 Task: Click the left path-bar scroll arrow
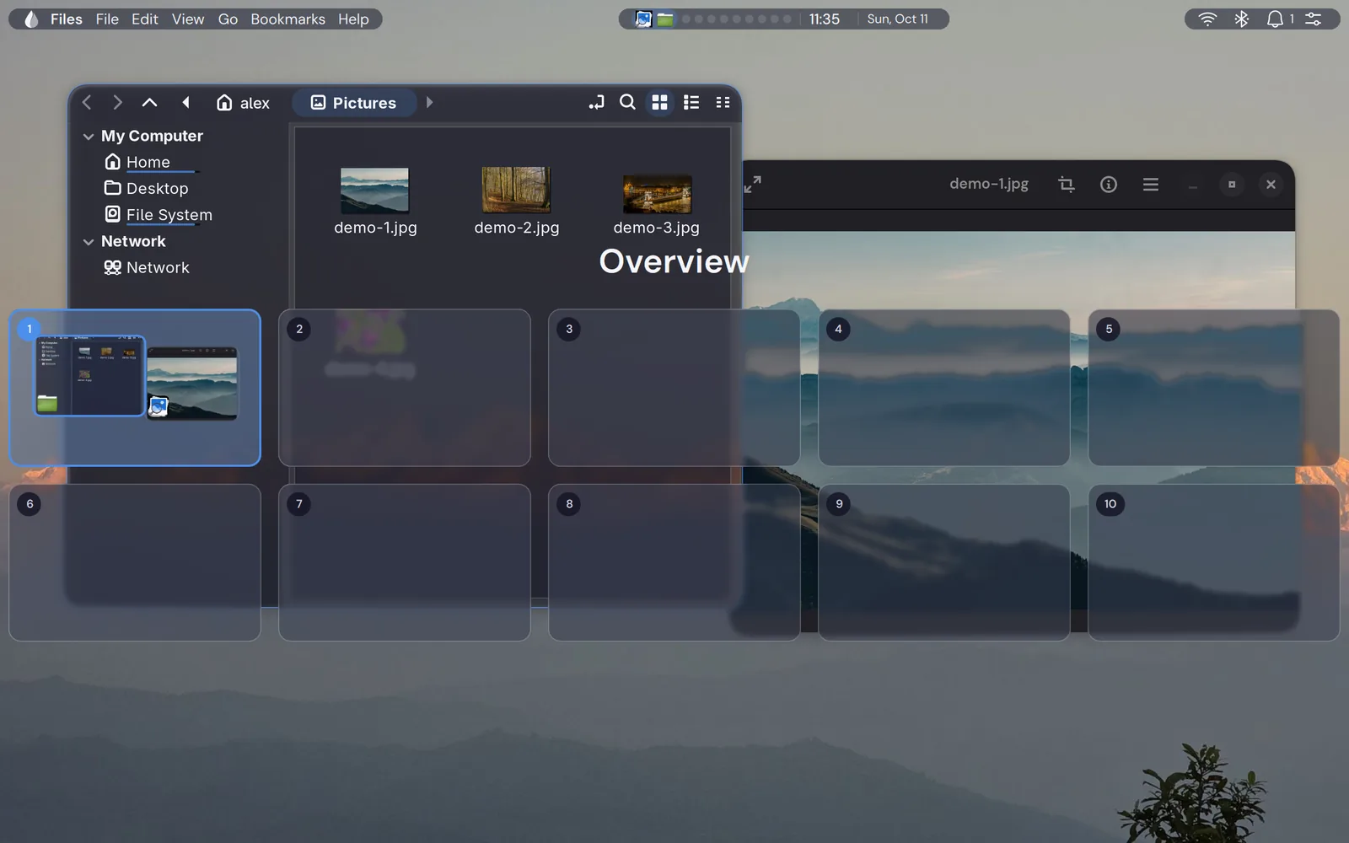[185, 103]
